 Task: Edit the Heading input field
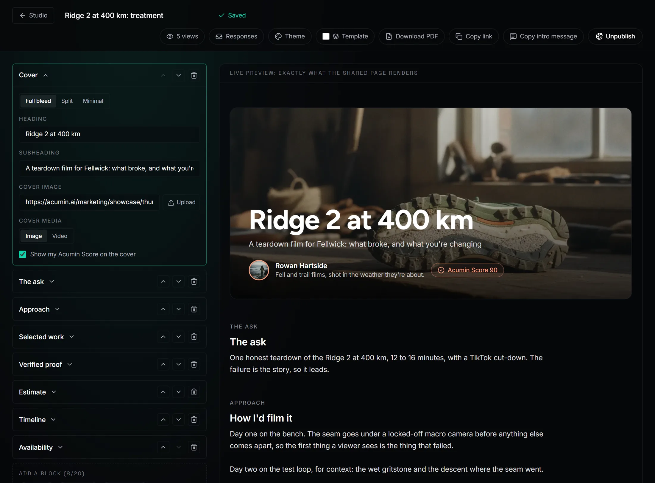[109, 134]
